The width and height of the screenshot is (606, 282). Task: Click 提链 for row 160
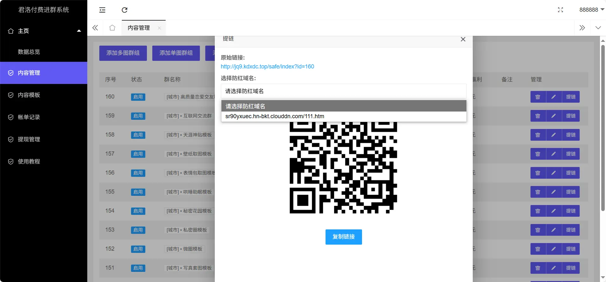tap(571, 97)
